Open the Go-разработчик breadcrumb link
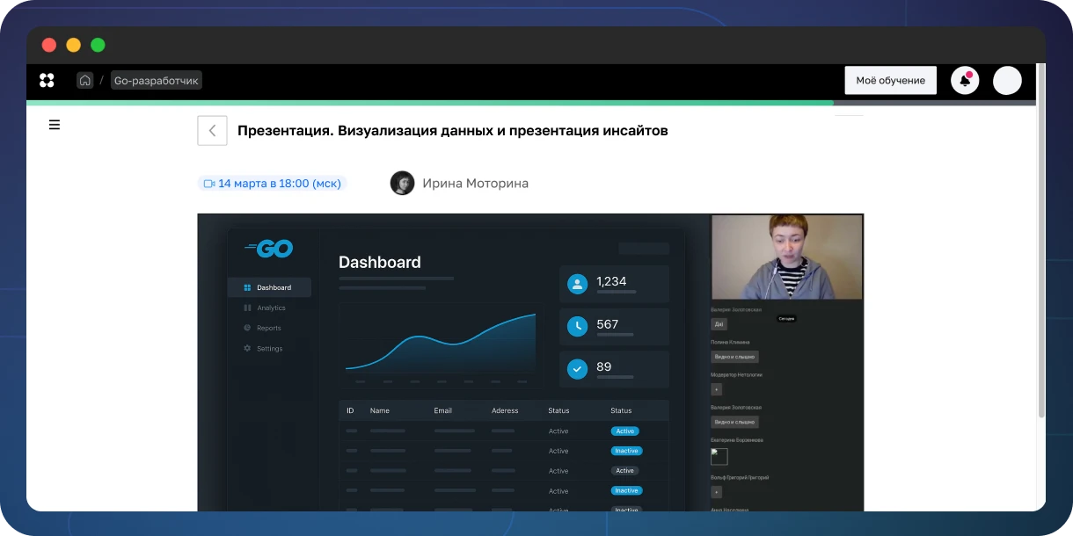Viewport: 1073px width, 536px height. coord(157,80)
